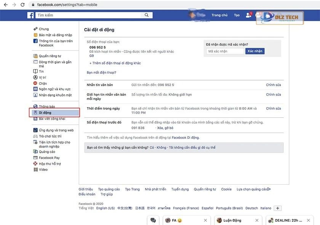Expand the language list with the plus button
Screen dimensions: 320x225
pos(277,208)
